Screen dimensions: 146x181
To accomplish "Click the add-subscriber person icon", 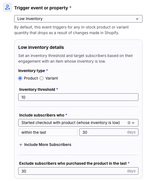I will pos(8,7).
